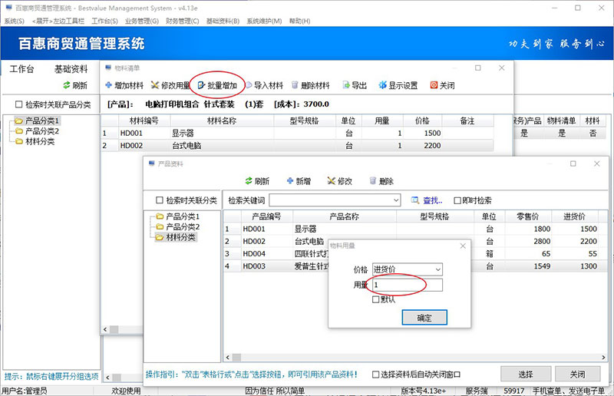Open the 检索关键词 combo box dropdown
The width and height of the screenshot is (614, 396).
click(396, 200)
